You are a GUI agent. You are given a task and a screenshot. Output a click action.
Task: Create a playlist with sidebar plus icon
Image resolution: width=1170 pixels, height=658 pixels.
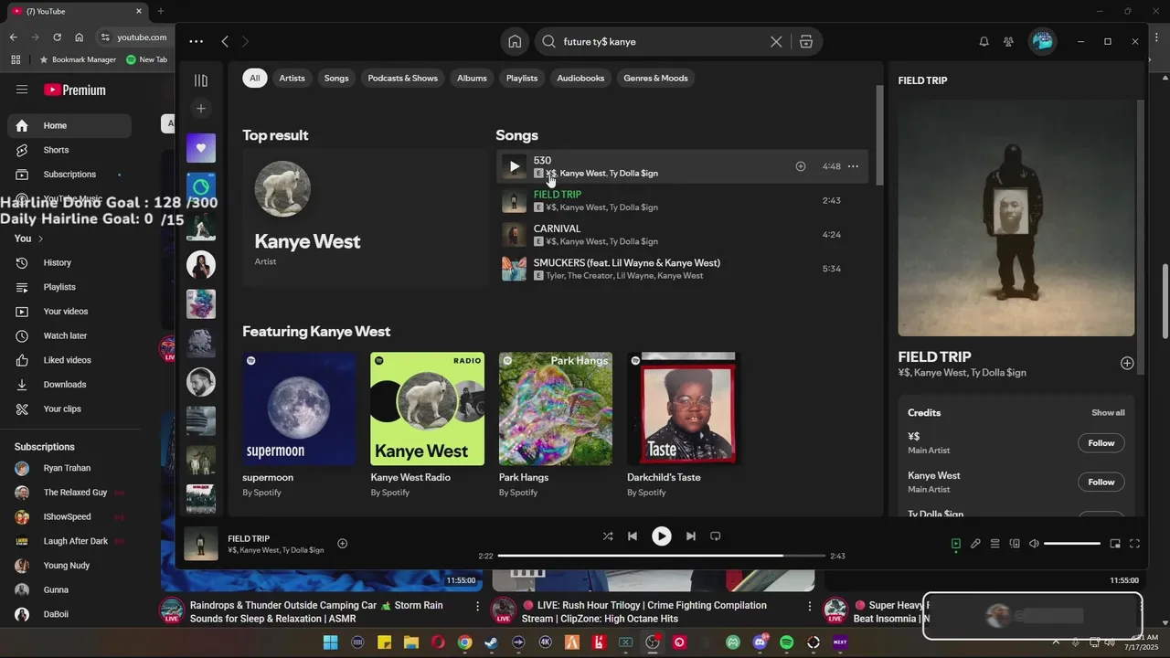(x=201, y=109)
